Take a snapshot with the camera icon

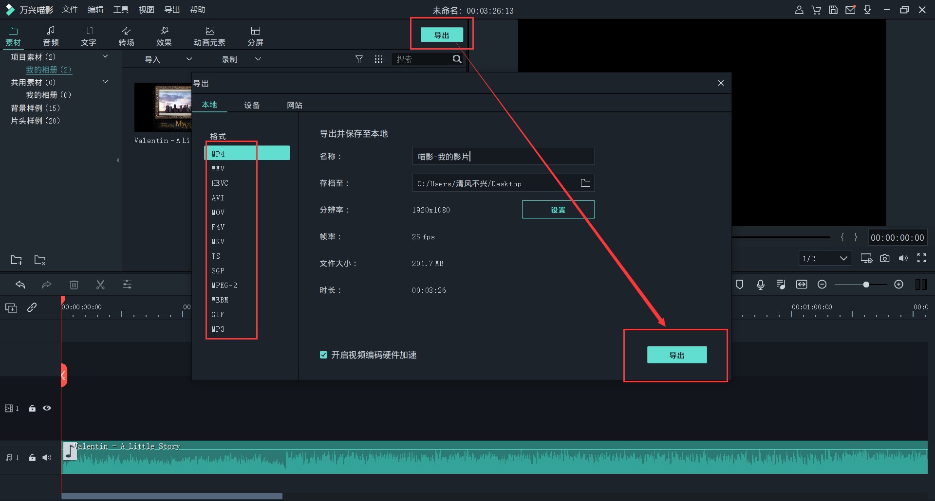885,258
